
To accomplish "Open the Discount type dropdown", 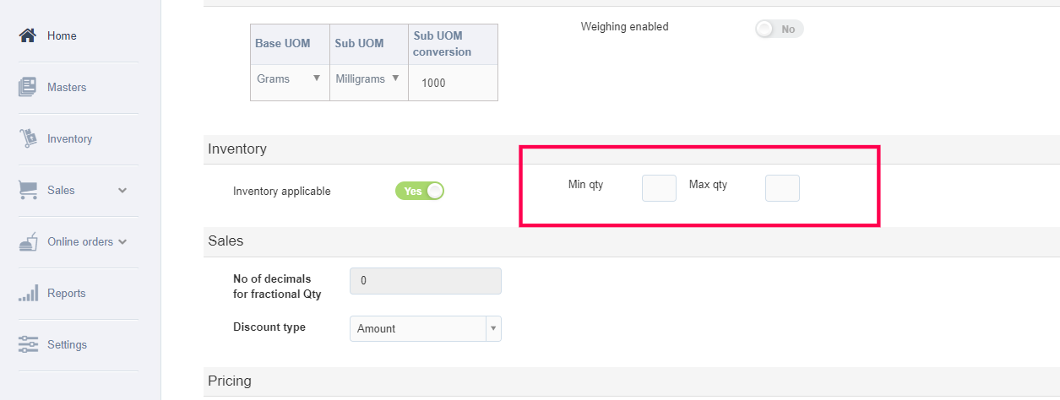I will point(425,328).
